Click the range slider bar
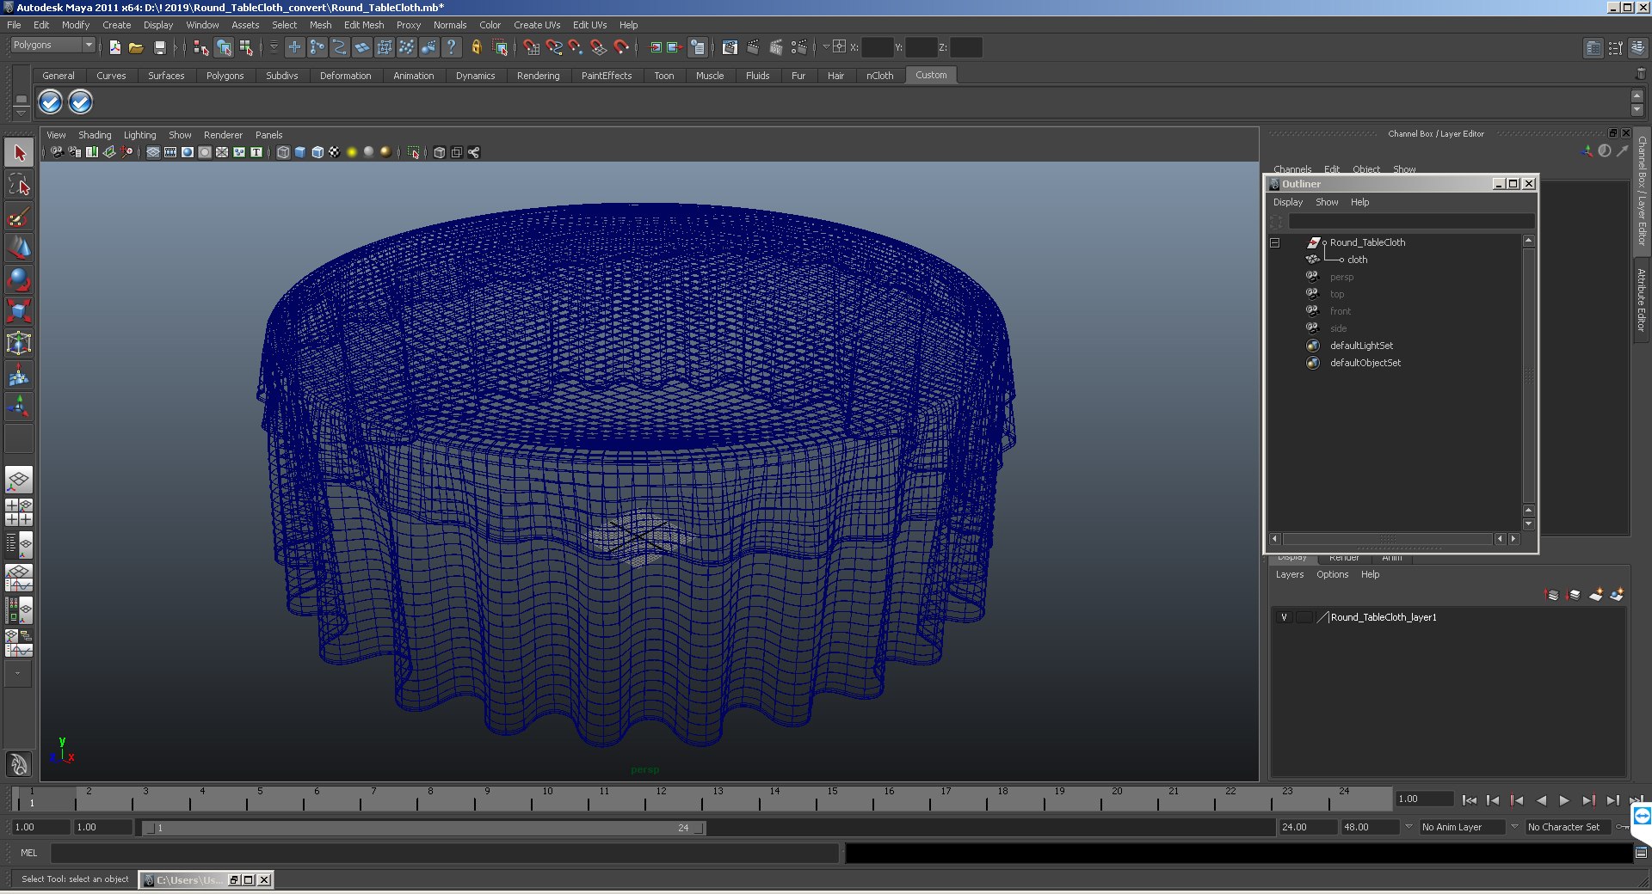The image size is (1652, 894). tap(424, 828)
